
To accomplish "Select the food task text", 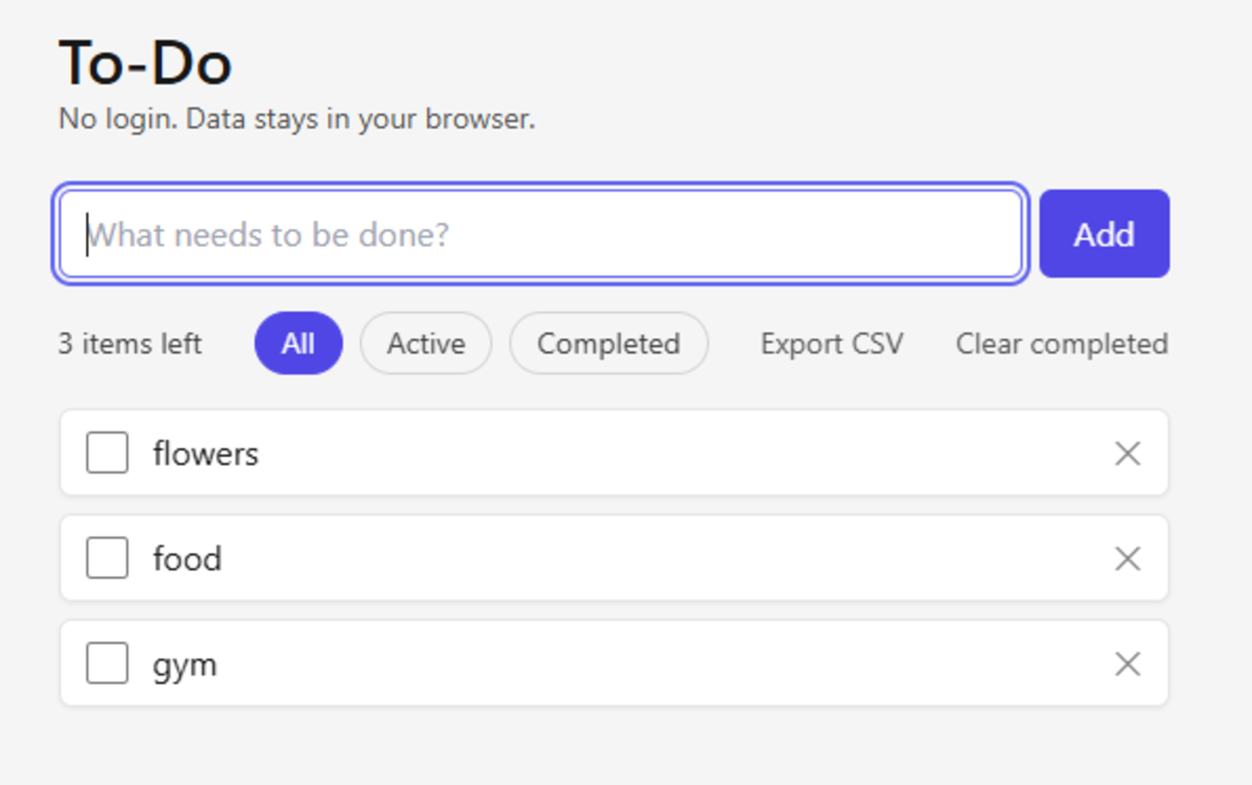I will tap(187, 559).
